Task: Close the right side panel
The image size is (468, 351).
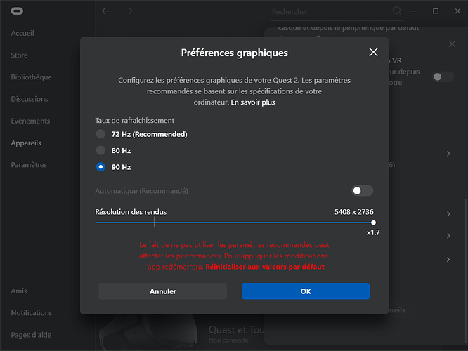Action: click(x=452, y=44)
